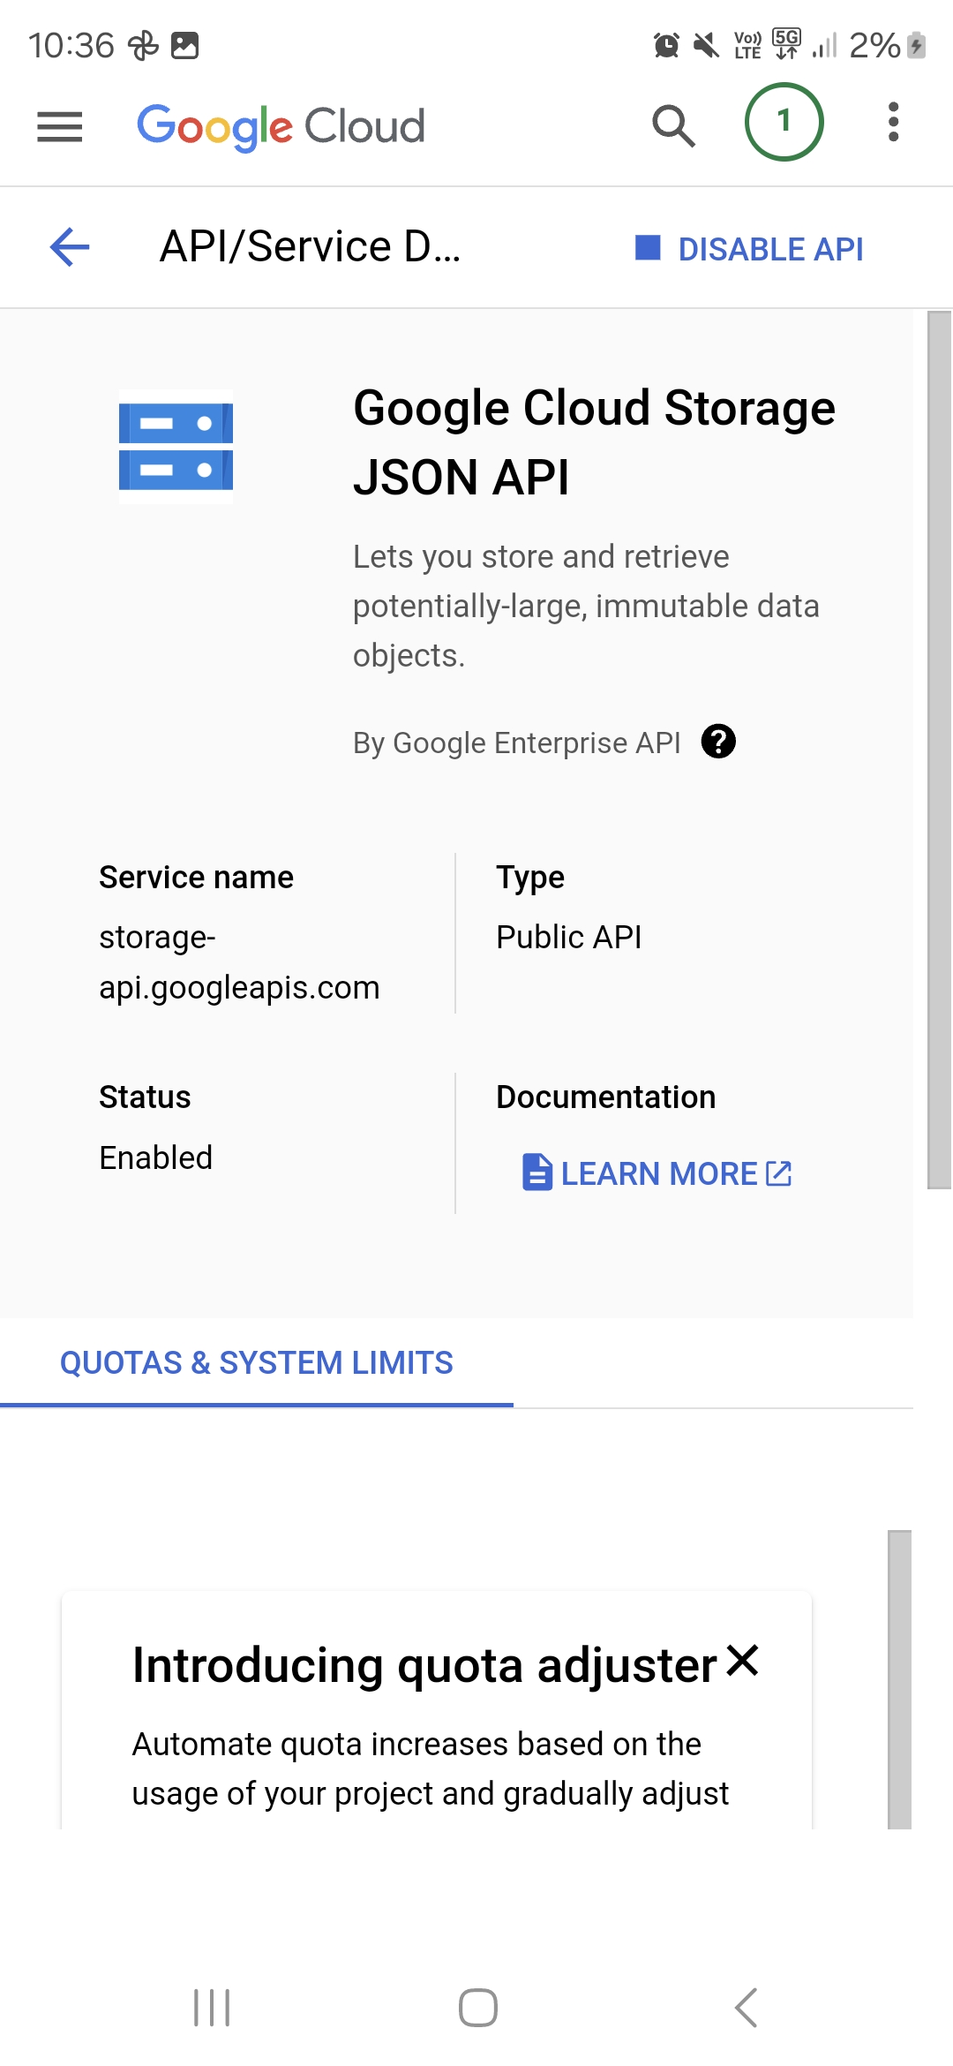The image size is (953, 2066).
Task: Dismiss the quota adjuster card
Action: [743, 1661]
